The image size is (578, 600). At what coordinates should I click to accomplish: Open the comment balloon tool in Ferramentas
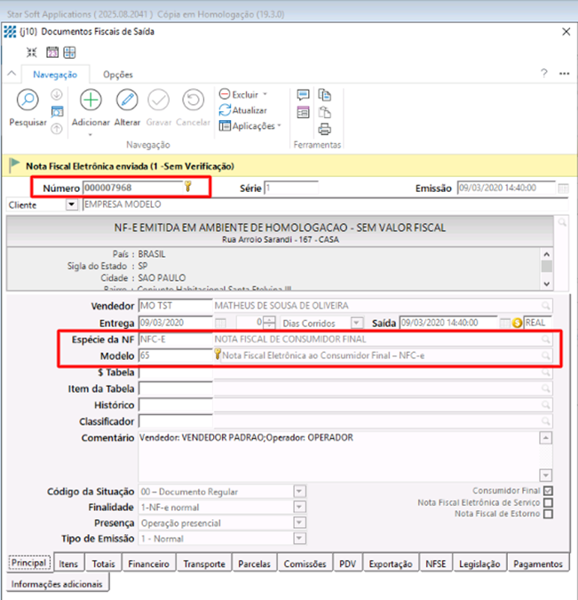[x=303, y=95]
